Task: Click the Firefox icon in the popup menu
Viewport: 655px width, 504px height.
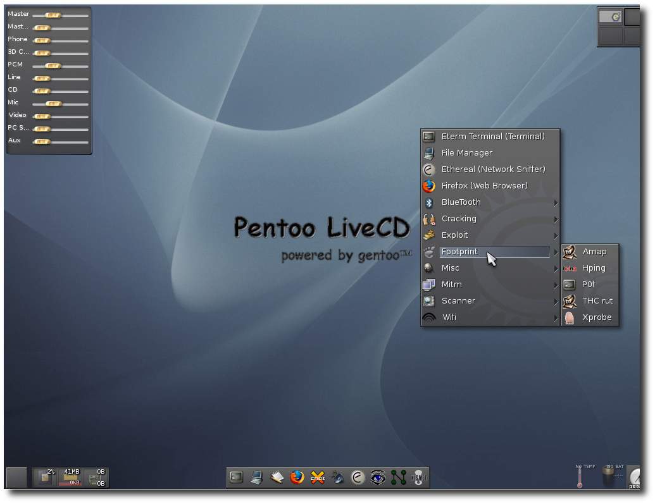Action: click(x=428, y=186)
